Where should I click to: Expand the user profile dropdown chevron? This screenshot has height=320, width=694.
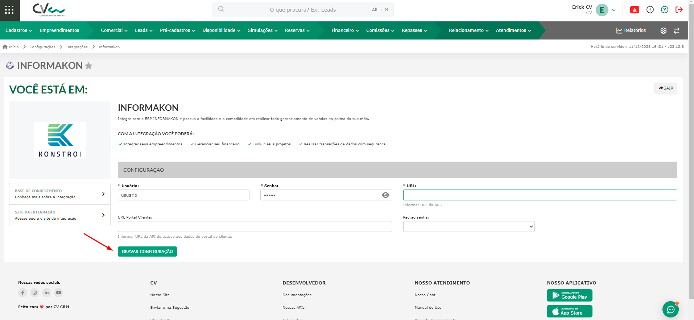point(614,10)
